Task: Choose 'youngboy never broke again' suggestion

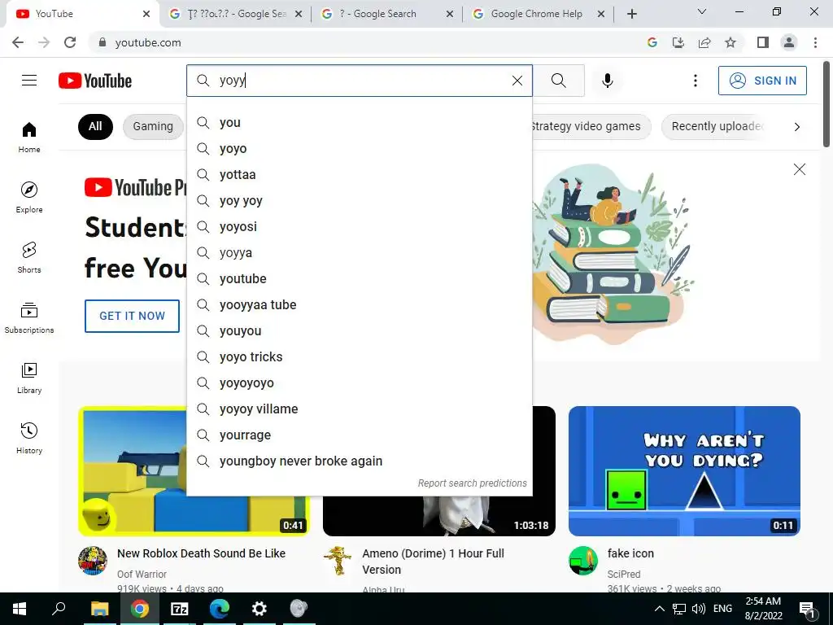Action: point(359,461)
